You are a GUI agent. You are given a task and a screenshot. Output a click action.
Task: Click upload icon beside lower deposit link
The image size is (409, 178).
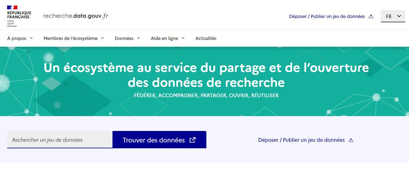pyautogui.click(x=351, y=140)
